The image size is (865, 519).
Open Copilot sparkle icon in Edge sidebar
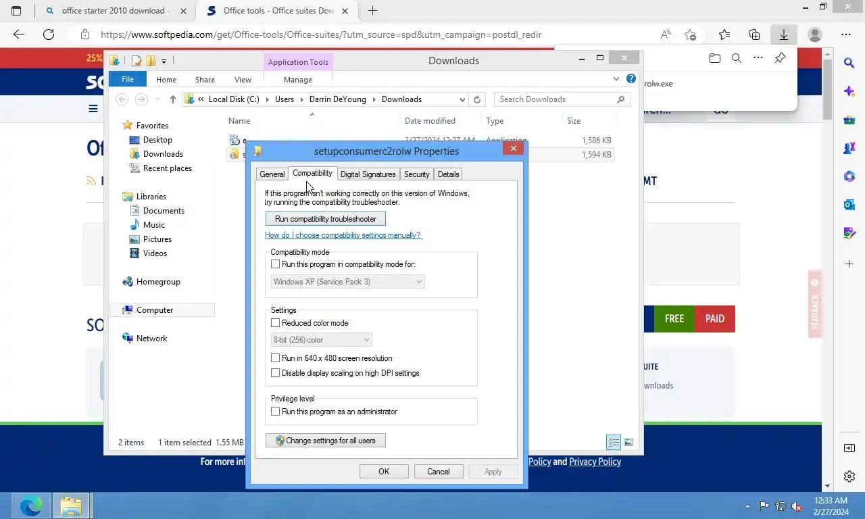tap(849, 91)
